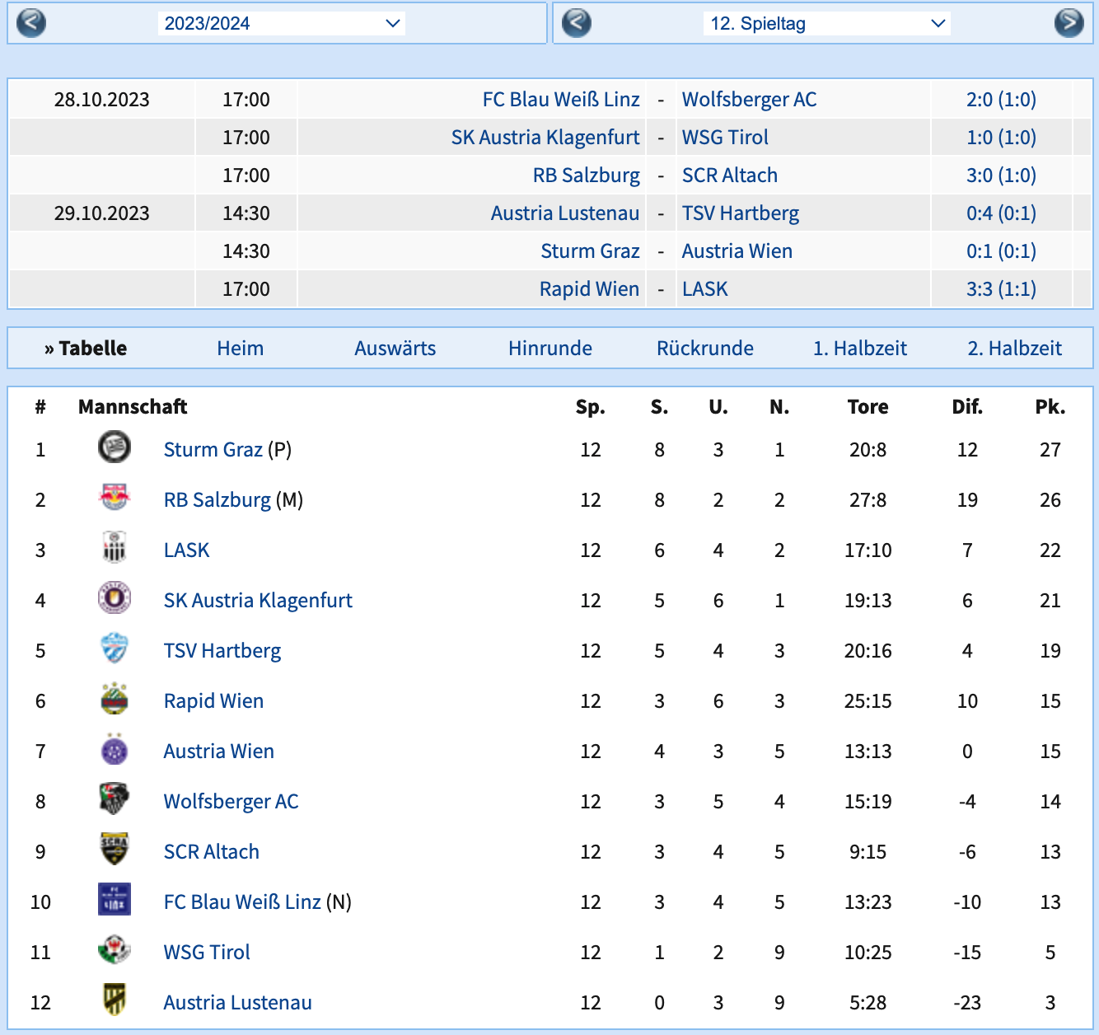Click the TSV Hartberg club crest
Image resolution: width=1099 pixels, height=1035 pixels.
click(115, 649)
